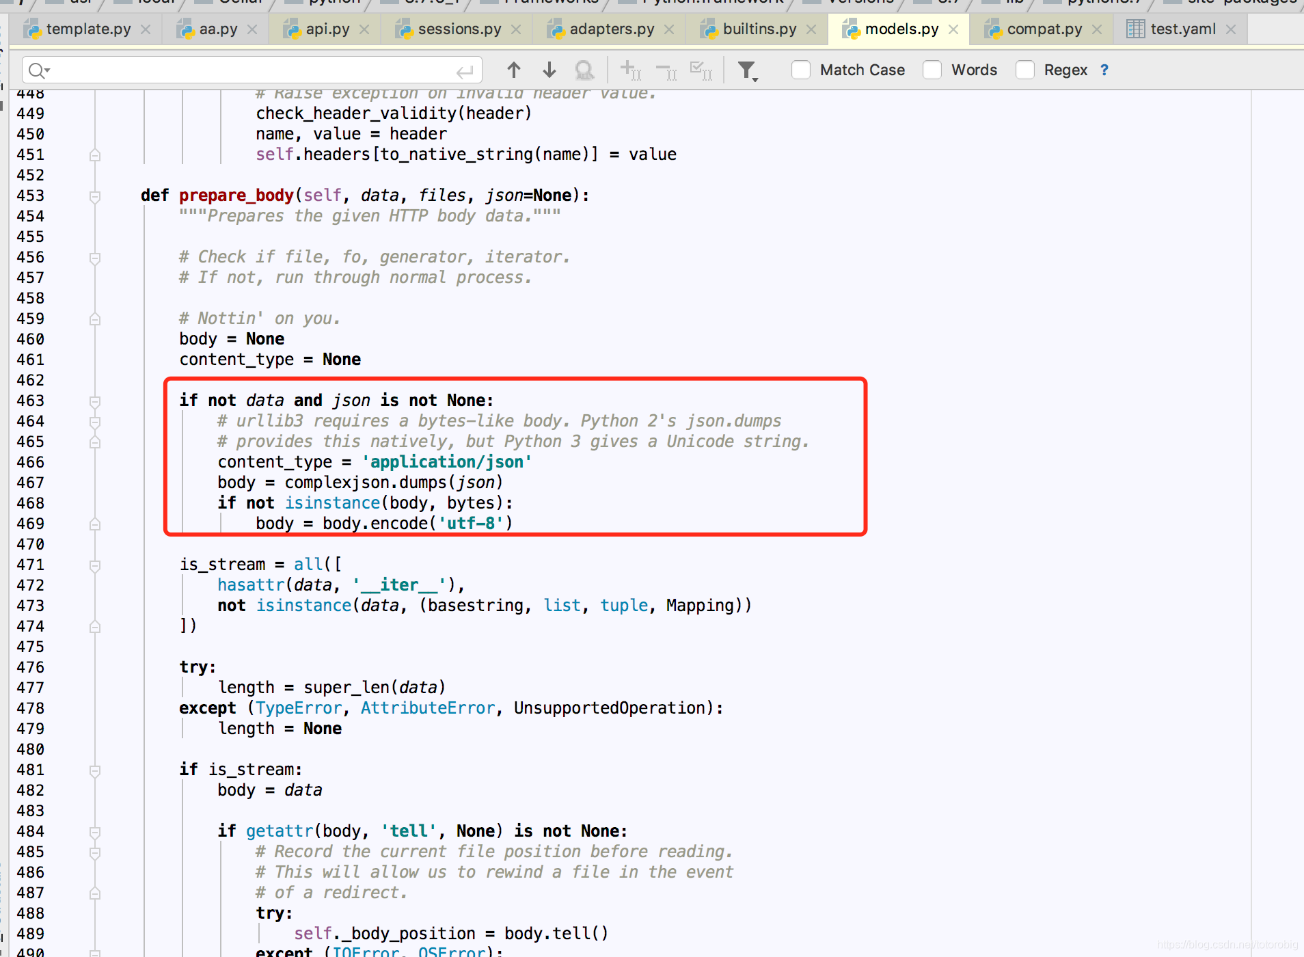The height and width of the screenshot is (957, 1304).
Task: Toggle fold end marker at line 487
Action: point(95,893)
